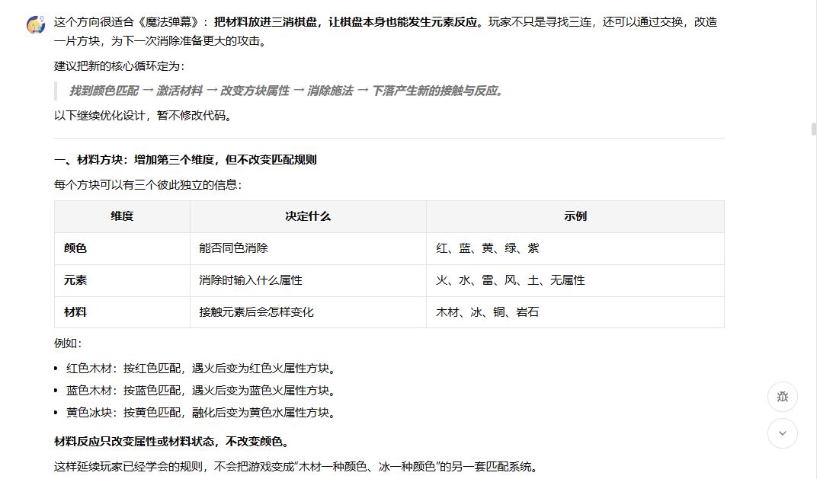This screenshot has height=479, width=820.
Task: Select the '材料' row label in the table
Action: [x=75, y=312]
